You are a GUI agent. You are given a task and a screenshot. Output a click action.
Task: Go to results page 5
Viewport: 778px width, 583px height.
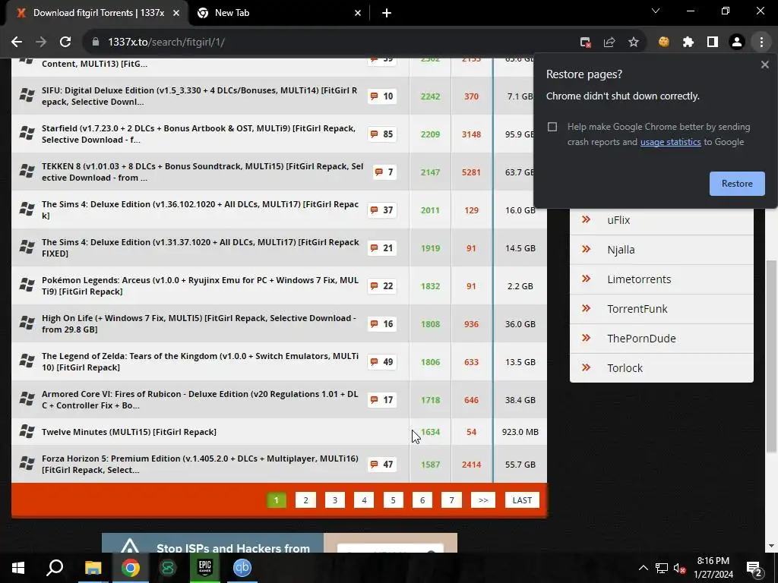tap(393, 500)
